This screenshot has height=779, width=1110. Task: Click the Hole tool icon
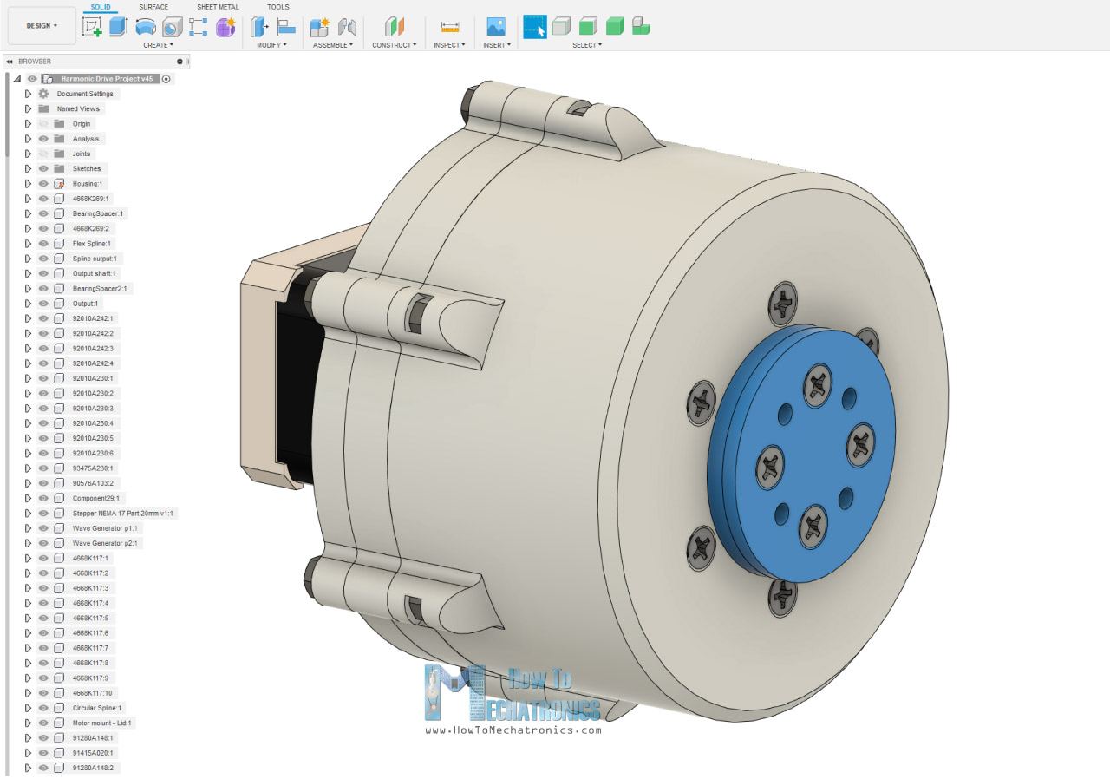(x=171, y=27)
